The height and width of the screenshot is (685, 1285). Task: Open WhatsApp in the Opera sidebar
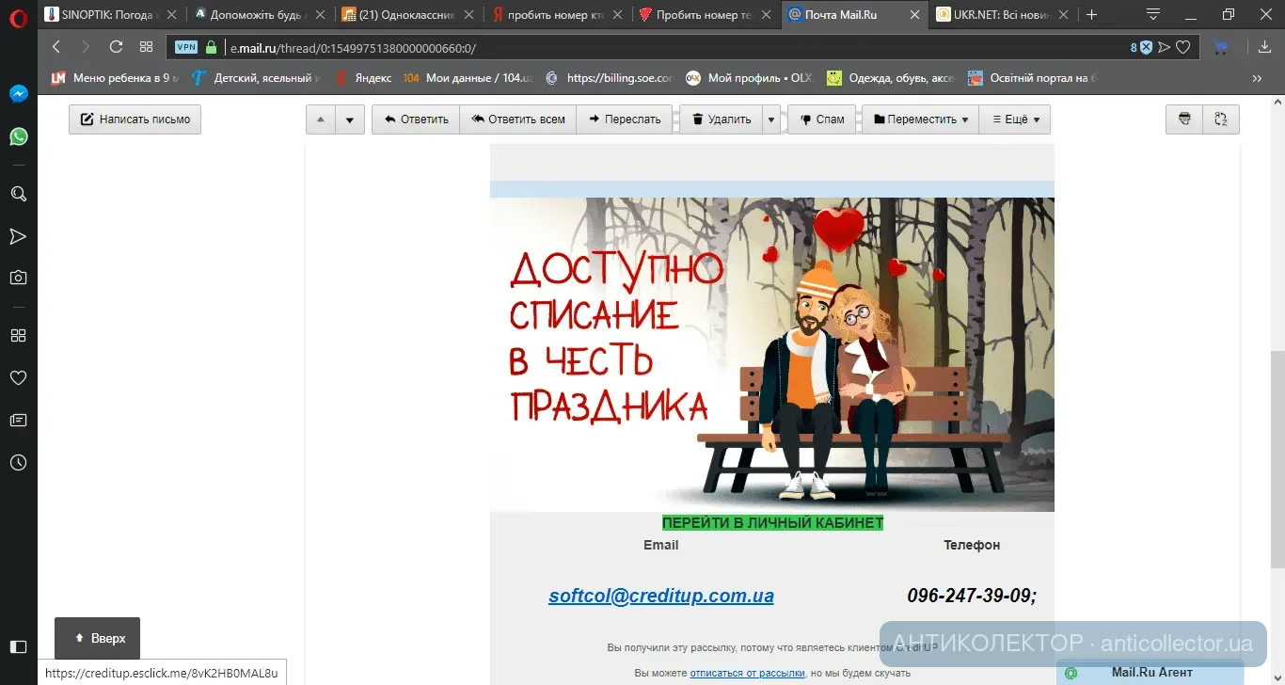point(18,137)
